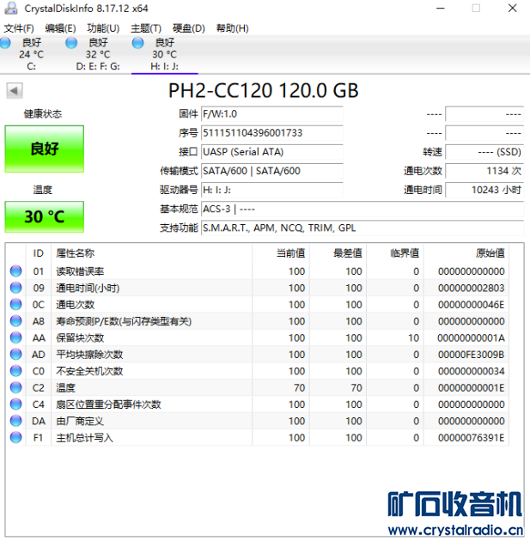Screen dimensions: 530x541
Task: Click threshold value 10 in AA row
Action: [414, 337]
